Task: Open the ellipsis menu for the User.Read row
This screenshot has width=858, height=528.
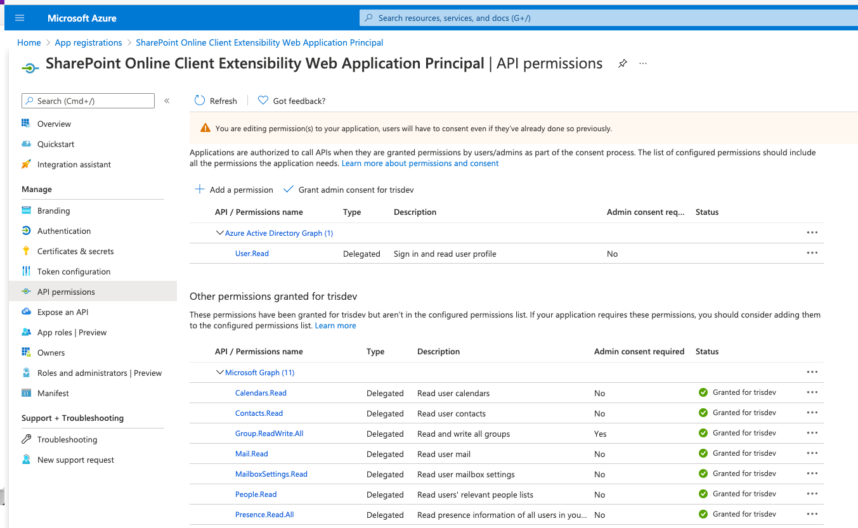Action: tap(812, 253)
